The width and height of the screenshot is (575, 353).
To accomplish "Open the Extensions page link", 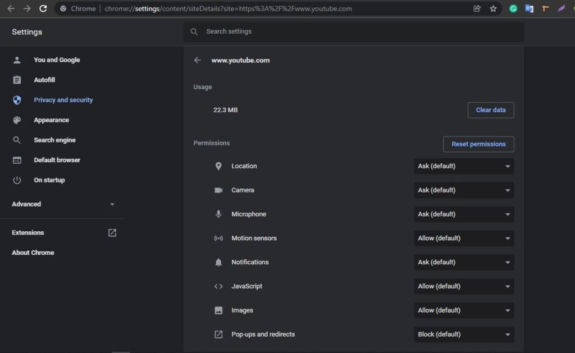I will [28, 233].
